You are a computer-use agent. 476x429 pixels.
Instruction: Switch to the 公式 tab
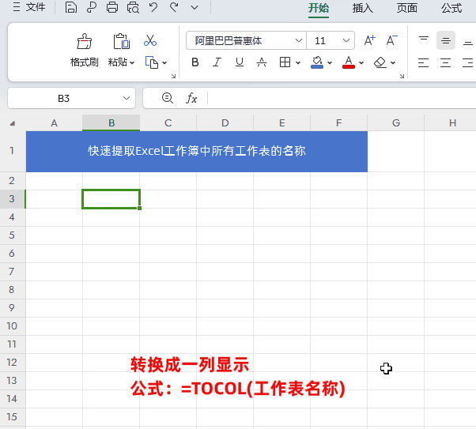point(451,8)
